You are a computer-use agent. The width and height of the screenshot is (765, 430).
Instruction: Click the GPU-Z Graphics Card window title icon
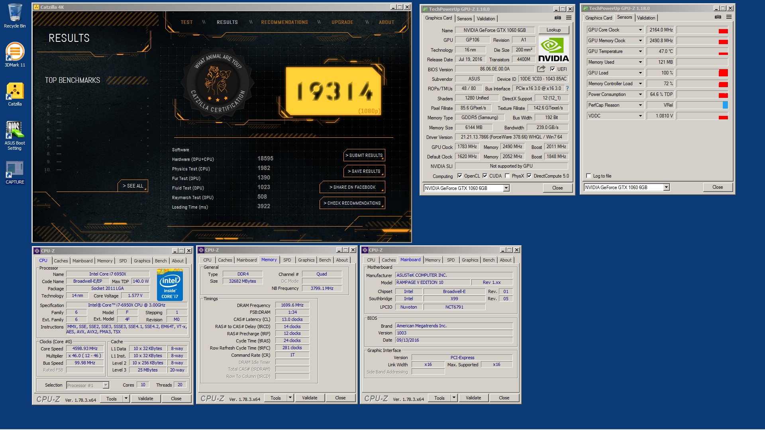(x=425, y=9)
